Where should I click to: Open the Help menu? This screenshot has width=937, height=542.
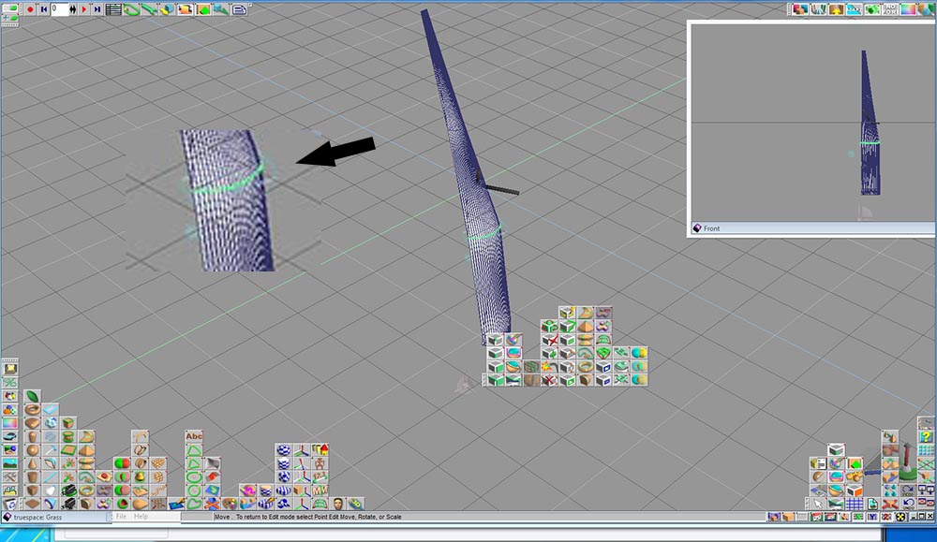(141, 517)
